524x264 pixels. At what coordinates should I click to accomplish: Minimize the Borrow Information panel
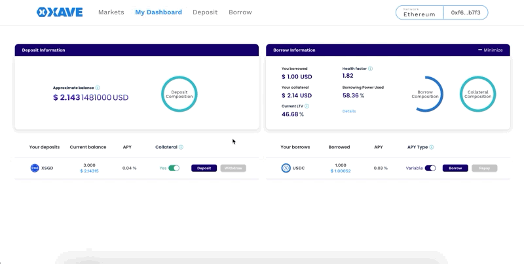490,50
